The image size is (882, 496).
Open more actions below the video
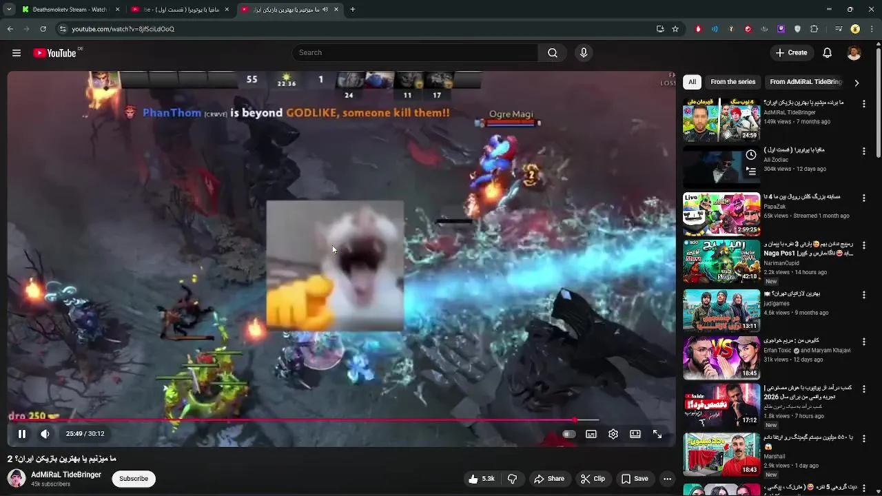click(667, 479)
